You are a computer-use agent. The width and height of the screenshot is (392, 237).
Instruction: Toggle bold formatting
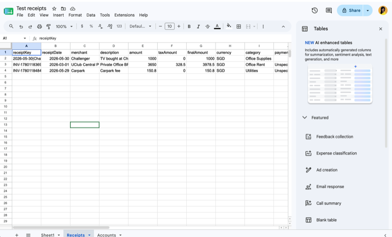point(189,26)
